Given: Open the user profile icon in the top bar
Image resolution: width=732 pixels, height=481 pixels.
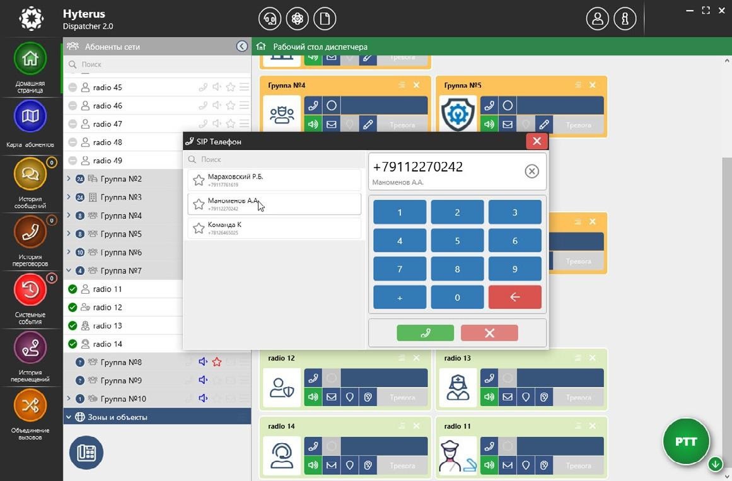Looking at the screenshot, I should click(x=598, y=19).
